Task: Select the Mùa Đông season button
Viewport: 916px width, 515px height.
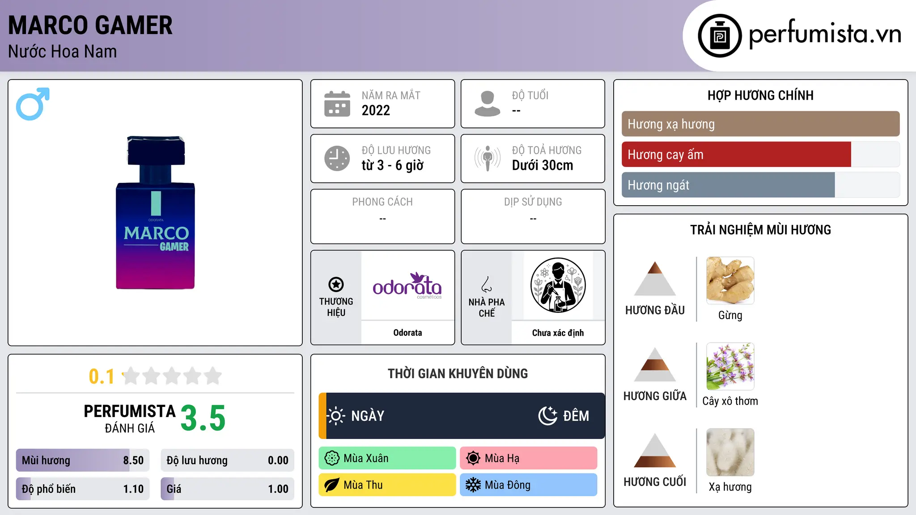Action: [x=529, y=485]
